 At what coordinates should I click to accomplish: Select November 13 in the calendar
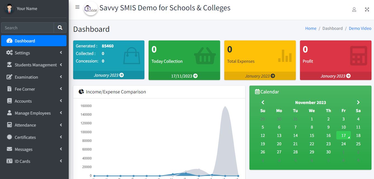[279, 136]
